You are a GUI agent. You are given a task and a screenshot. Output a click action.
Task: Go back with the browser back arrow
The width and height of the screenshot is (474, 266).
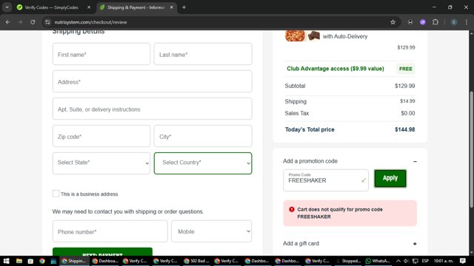pyautogui.click(x=8, y=22)
